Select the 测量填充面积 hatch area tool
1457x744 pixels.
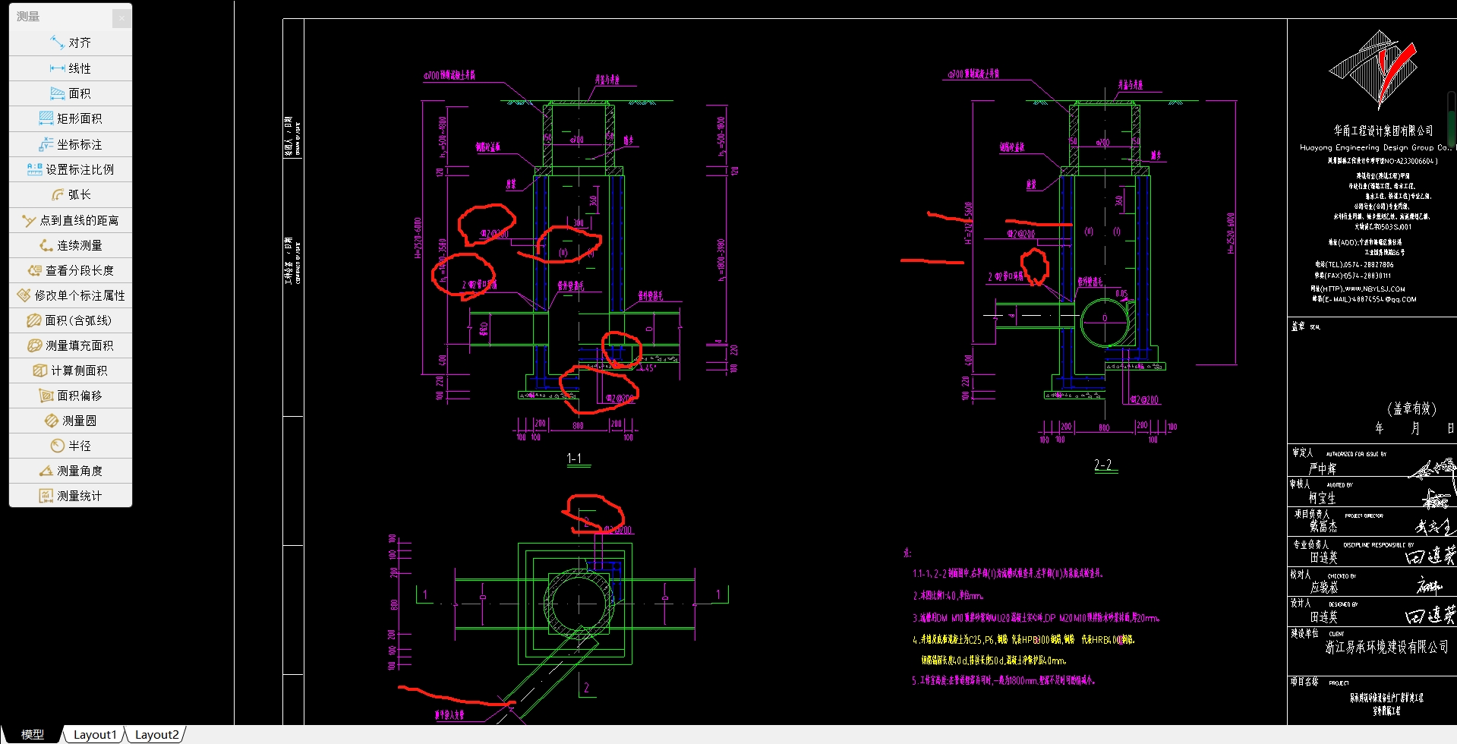point(71,345)
